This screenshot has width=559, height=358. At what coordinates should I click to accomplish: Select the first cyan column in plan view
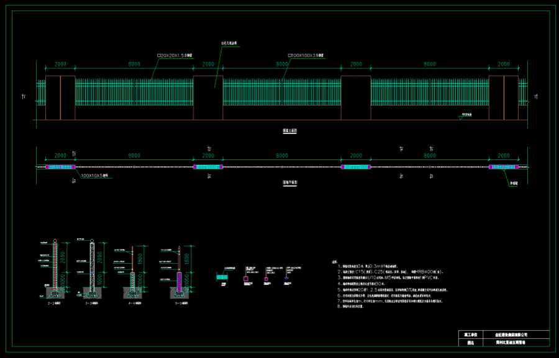(60, 167)
